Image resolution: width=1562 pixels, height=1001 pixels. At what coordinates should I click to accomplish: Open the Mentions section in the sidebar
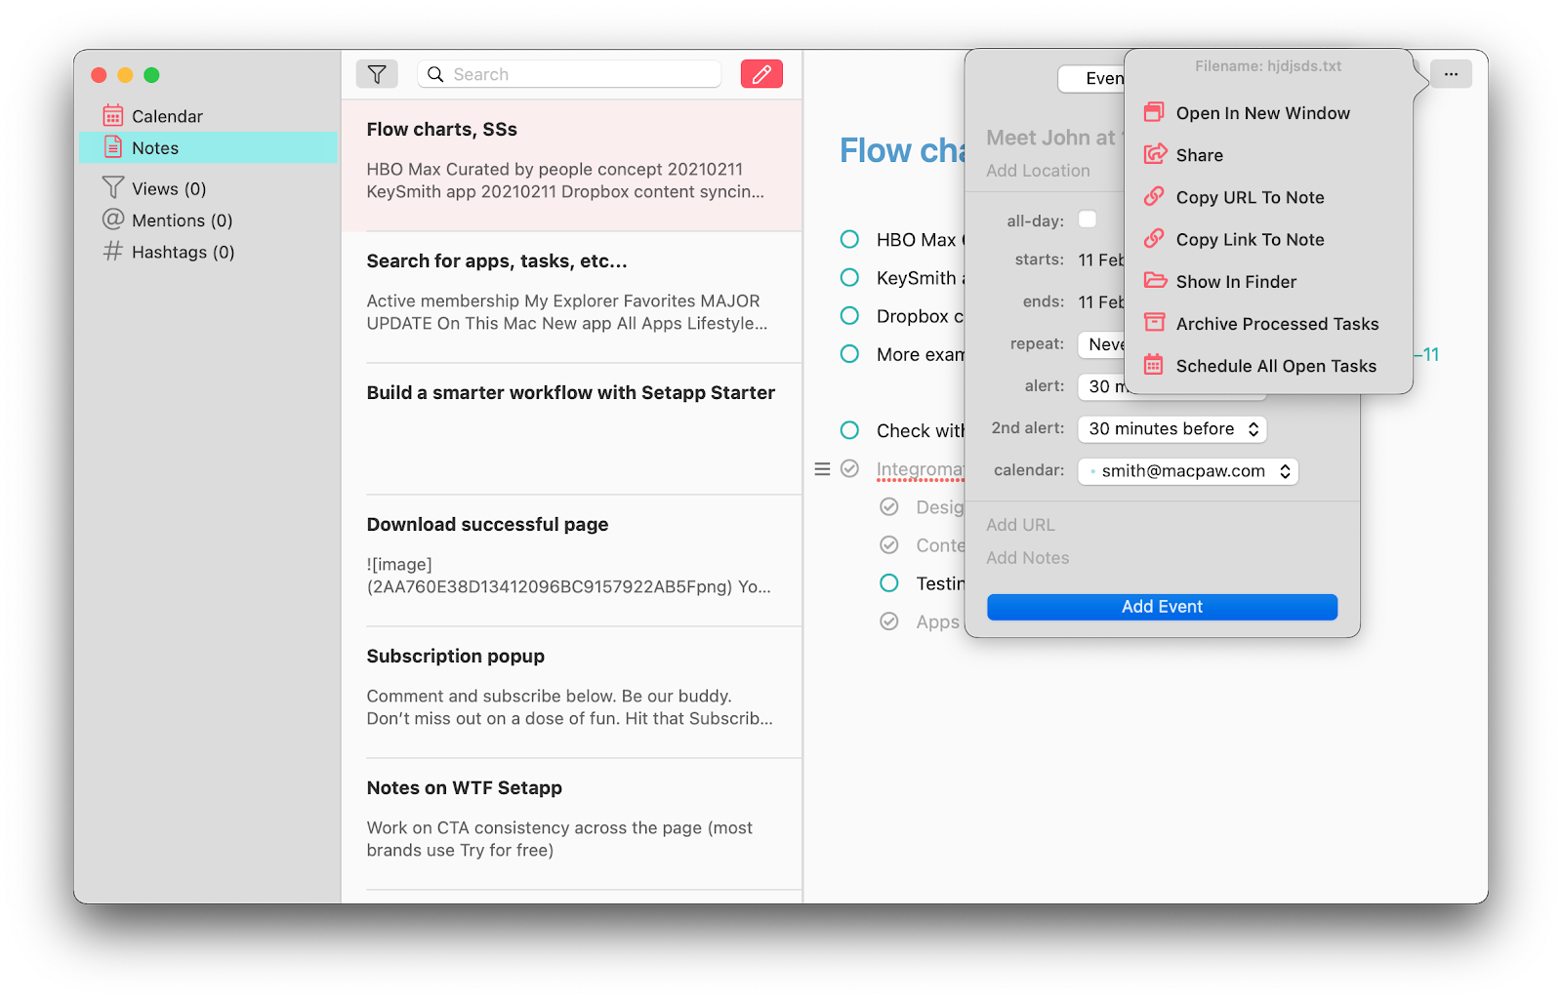181,220
